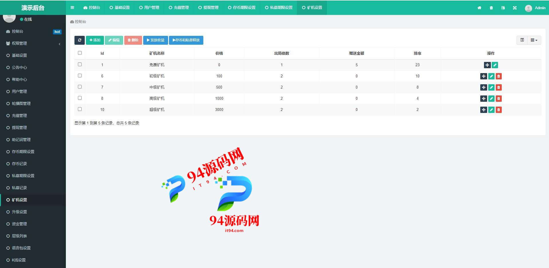Image resolution: width=549 pixels, height=268 pixels.
Task: Switch to the 充值管理 tab
Action: coord(179,7)
